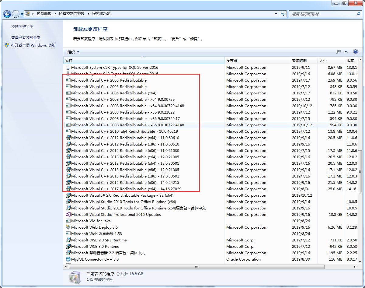Click icon of Visual C++ 2013 (x86) 12.0.30501
Screen dimensions: 365x288
click(68, 176)
